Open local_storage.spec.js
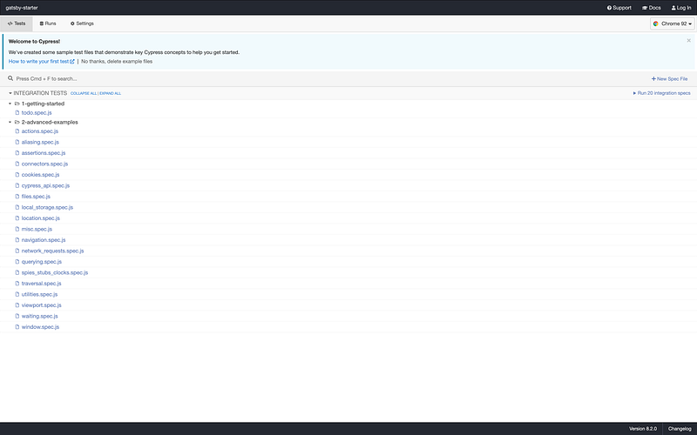The width and height of the screenshot is (697, 435). 47,207
